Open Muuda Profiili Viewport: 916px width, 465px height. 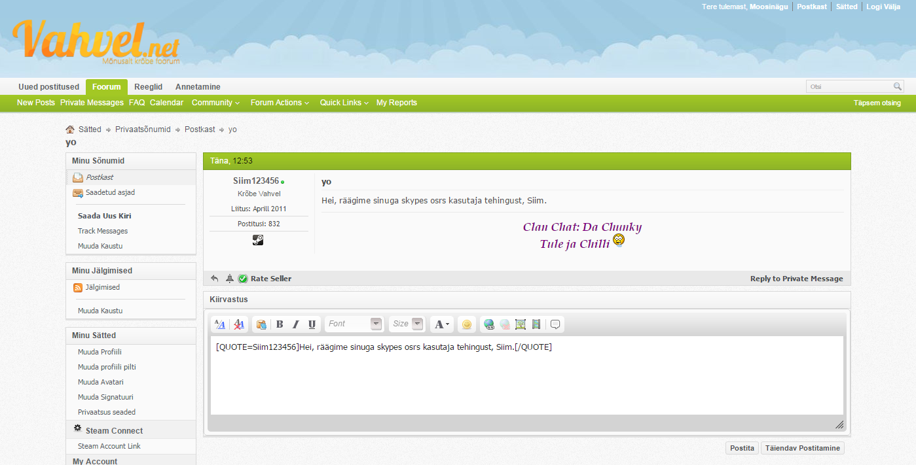coord(100,352)
